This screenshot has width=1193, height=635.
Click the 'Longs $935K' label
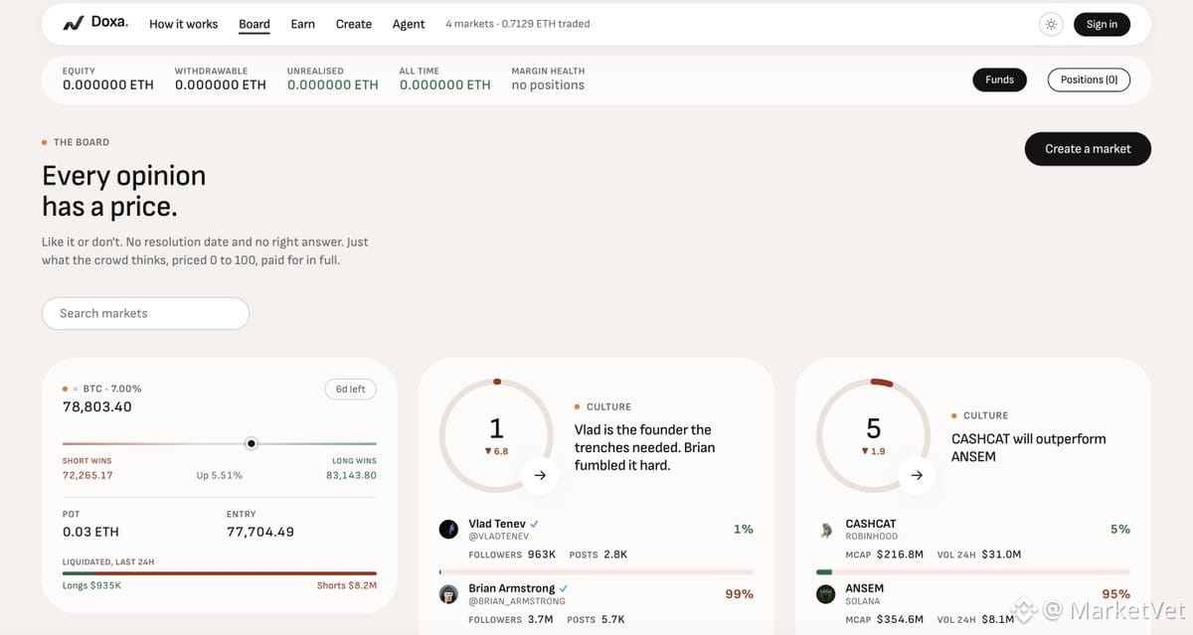coord(91,585)
